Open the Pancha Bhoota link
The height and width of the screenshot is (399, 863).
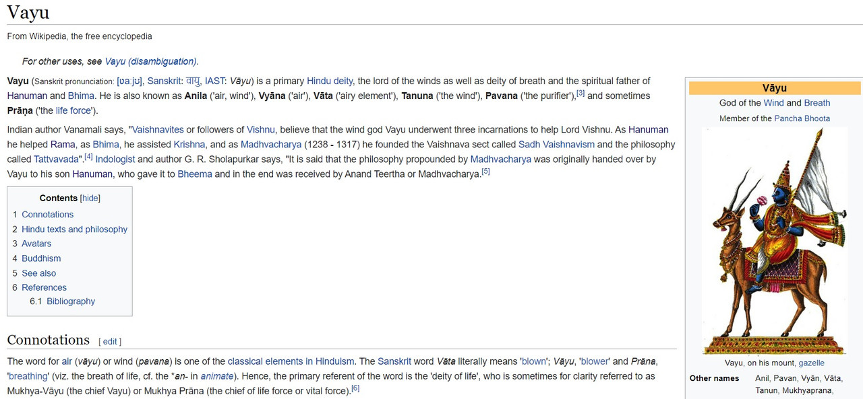point(802,118)
